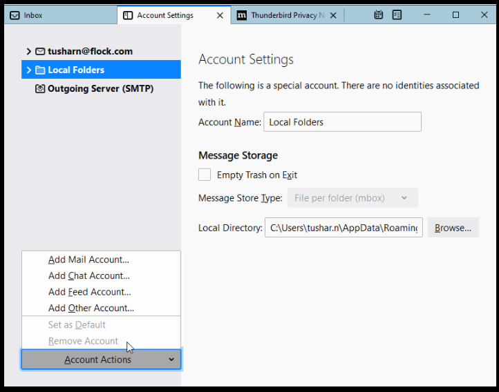Click the Account Settings tab icon
This screenshot has width=499, height=392.
[128, 15]
